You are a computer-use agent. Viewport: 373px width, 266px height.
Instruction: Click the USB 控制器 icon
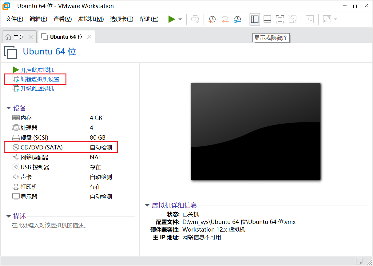coord(16,167)
